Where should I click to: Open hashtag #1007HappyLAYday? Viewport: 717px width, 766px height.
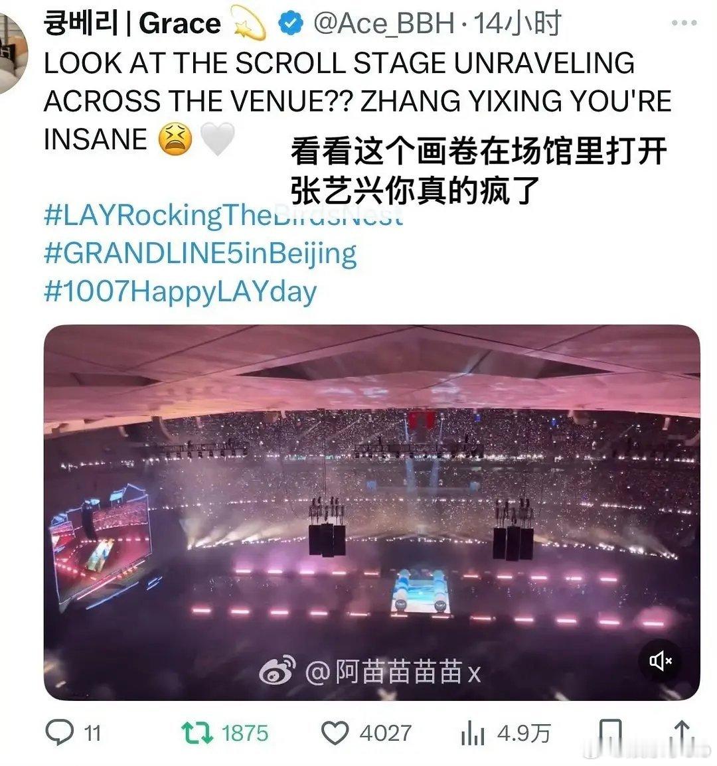(181, 291)
